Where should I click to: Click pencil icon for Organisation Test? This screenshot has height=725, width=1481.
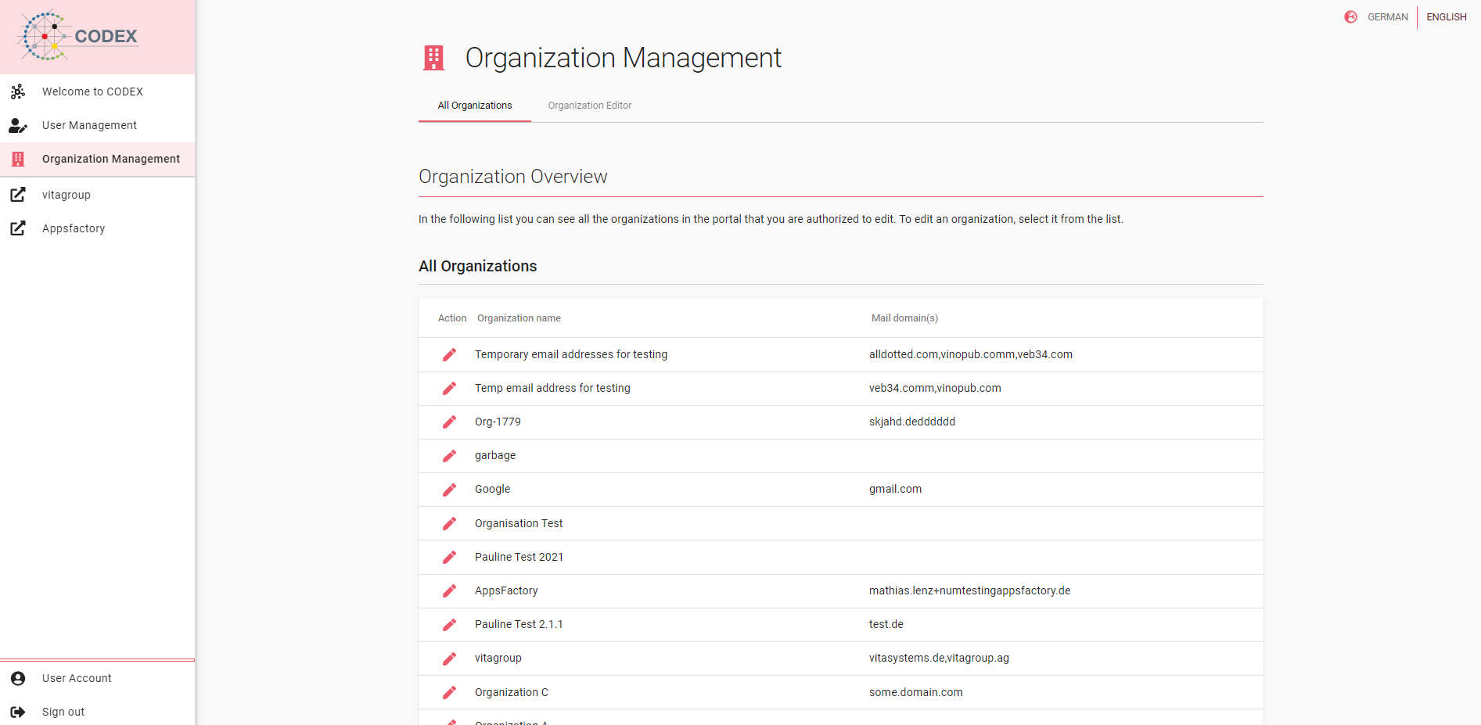pyautogui.click(x=449, y=523)
